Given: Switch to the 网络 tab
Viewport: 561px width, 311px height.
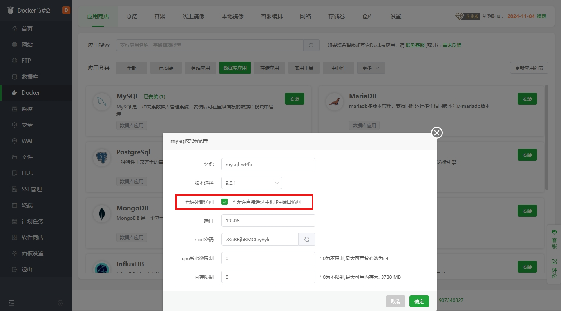Looking at the screenshot, I should [x=306, y=16].
